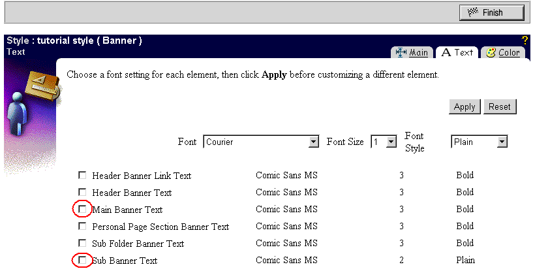Tick the Personal Page Section Banner Text checkbox
The image size is (533, 271).
(82, 226)
